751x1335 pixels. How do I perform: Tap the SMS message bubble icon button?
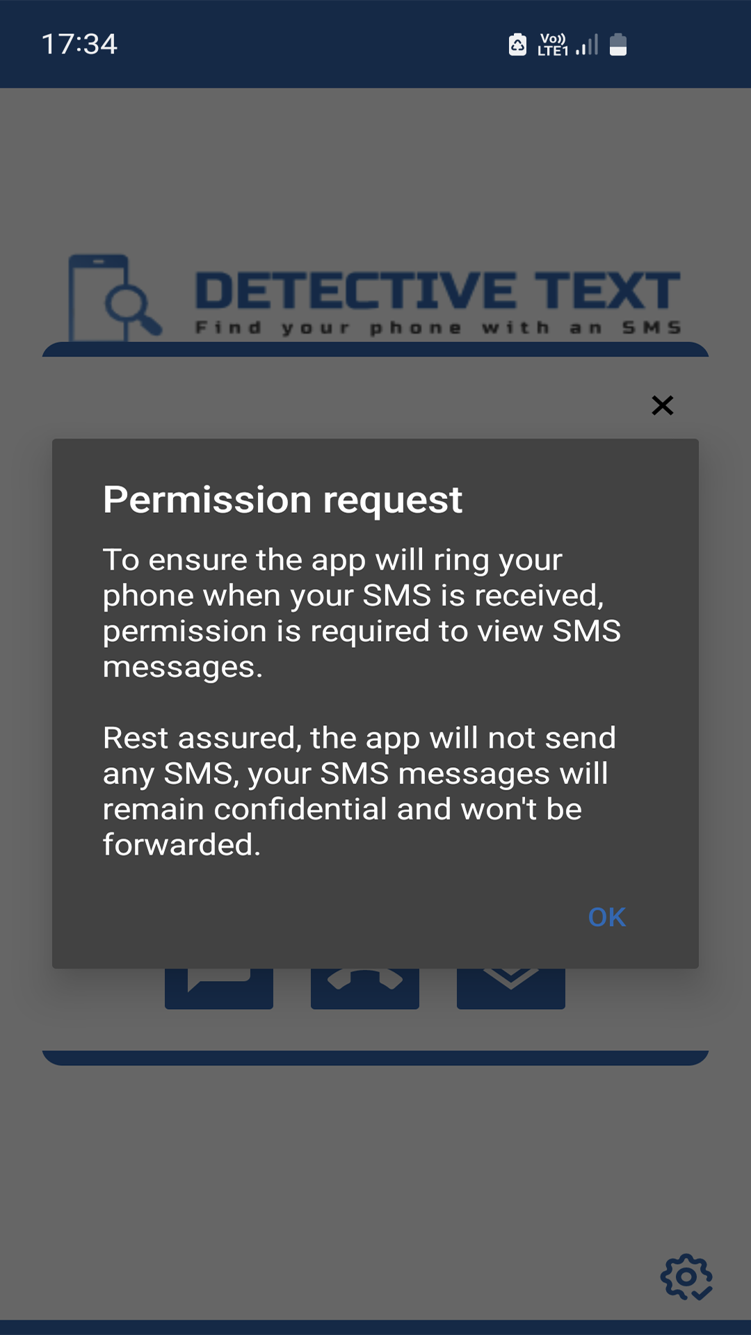(219, 988)
